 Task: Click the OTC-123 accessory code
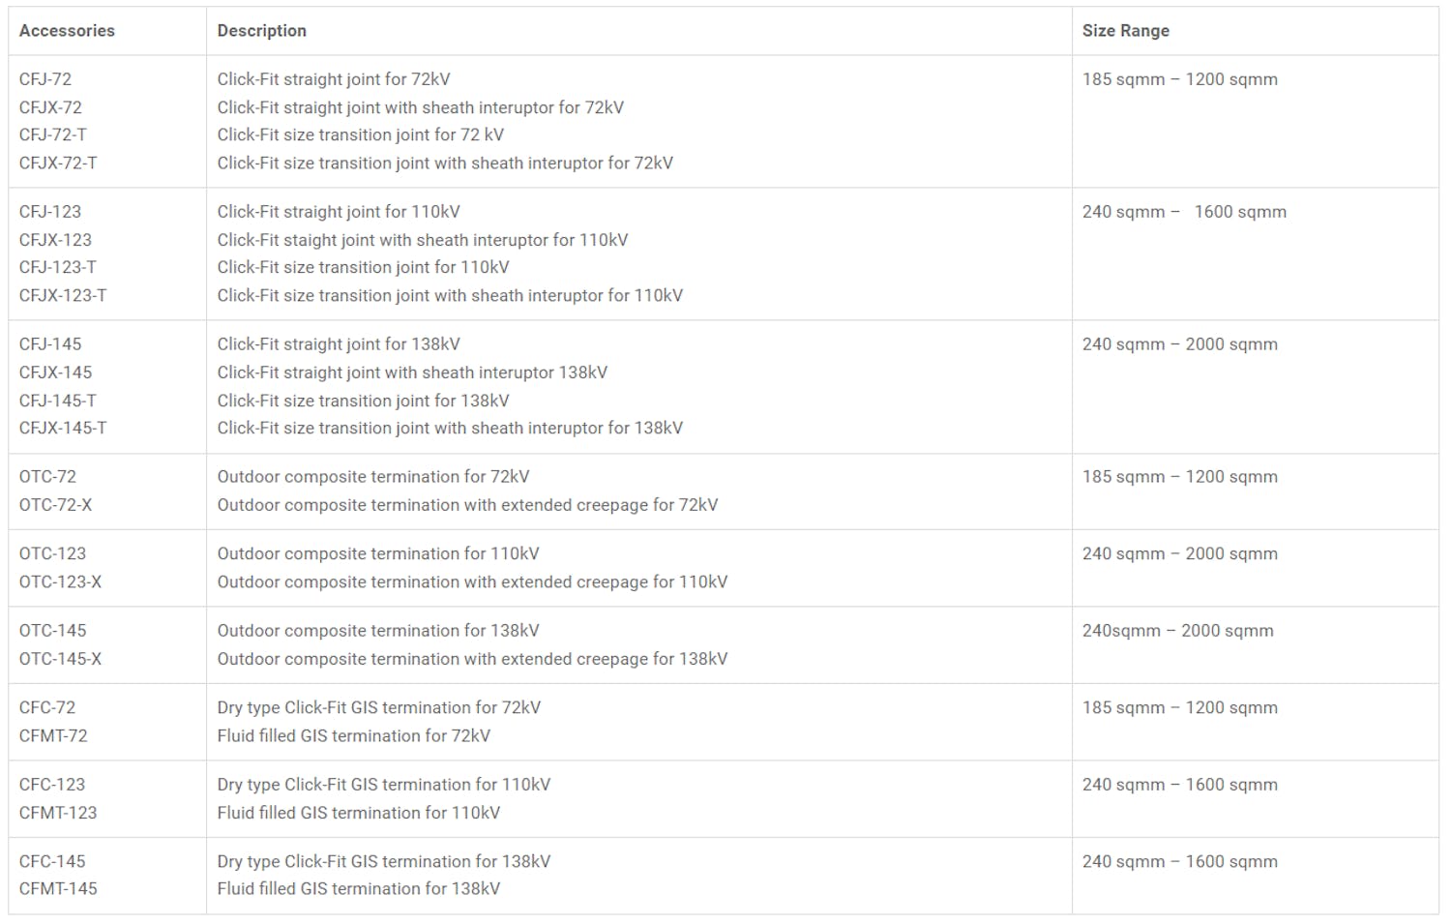click(x=52, y=554)
